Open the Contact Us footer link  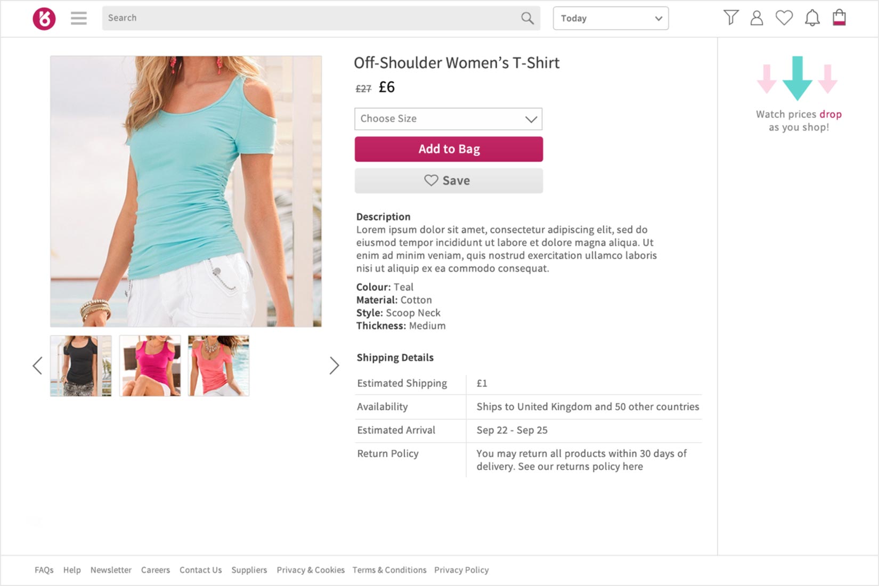point(200,570)
